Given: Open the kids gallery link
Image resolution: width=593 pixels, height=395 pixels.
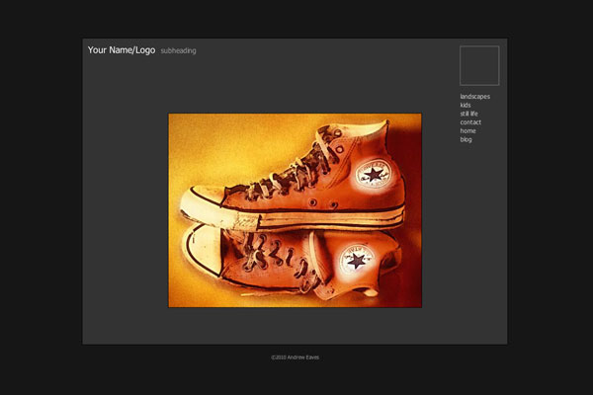Looking at the screenshot, I should (x=466, y=105).
